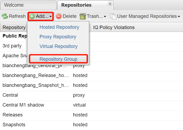Sort by the IQ Policy Violations column header
The image size is (183, 130).
pos(114,27)
